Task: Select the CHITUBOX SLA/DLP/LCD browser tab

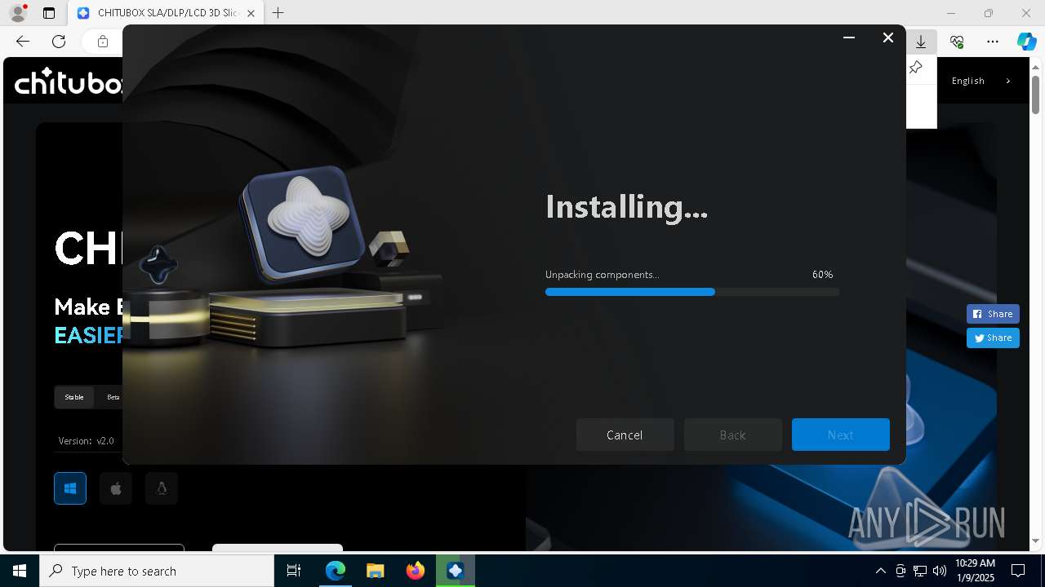Action: [167, 13]
